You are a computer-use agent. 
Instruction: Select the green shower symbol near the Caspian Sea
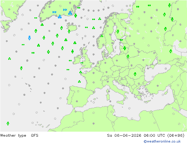pyautogui.click(x=171, y=51)
